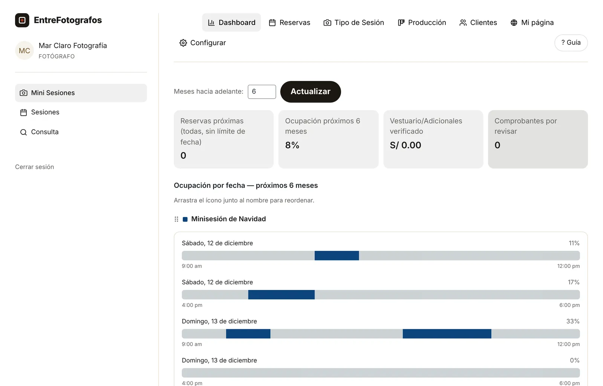The image size is (603, 386).
Task: Open Consulta in the sidebar
Action: [81, 132]
